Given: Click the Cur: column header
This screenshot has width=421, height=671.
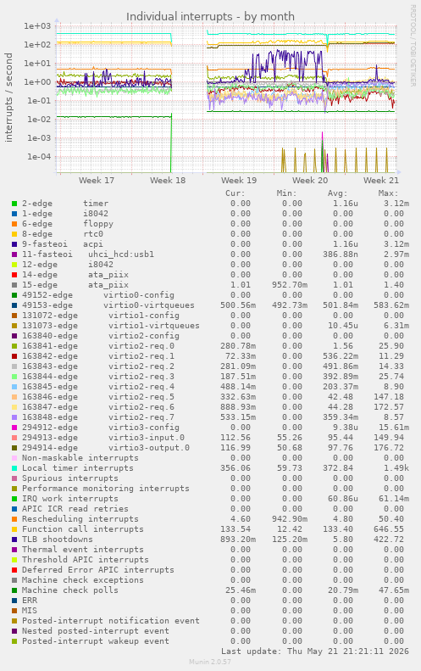Looking at the screenshot, I should coord(235,193).
